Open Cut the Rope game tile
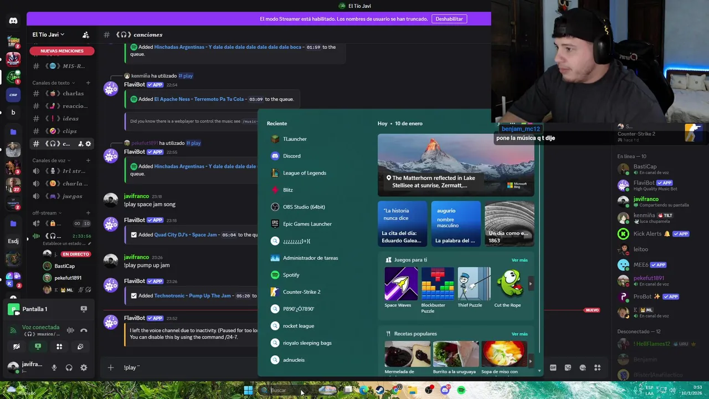Viewport: 709px width, 399px height. pyautogui.click(x=508, y=288)
